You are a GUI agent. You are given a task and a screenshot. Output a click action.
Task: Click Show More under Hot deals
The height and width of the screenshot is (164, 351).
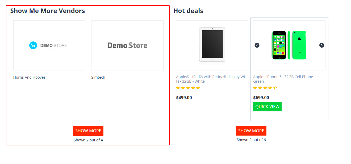click(x=251, y=131)
